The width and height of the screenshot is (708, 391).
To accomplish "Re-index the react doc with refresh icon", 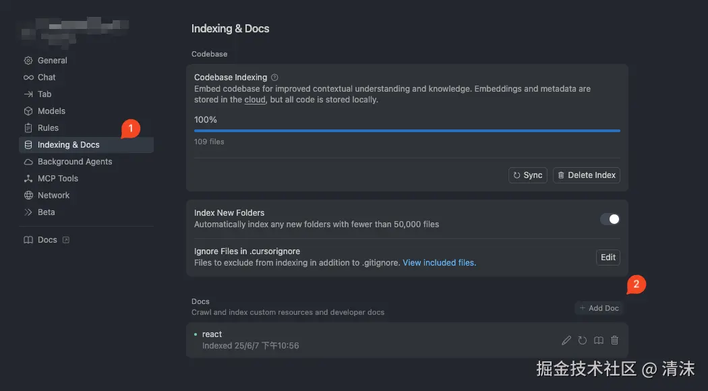I will pyautogui.click(x=583, y=340).
